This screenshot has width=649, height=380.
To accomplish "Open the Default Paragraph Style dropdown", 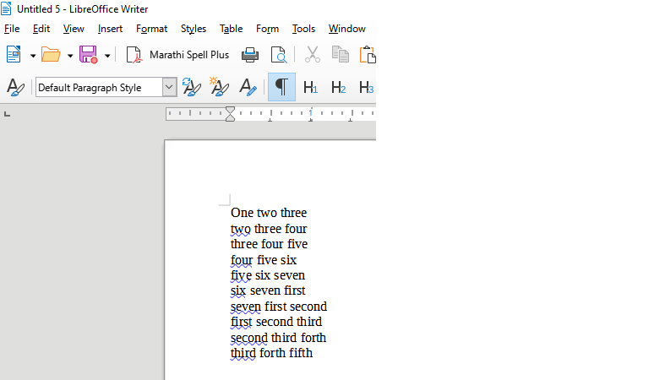I will 169,87.
